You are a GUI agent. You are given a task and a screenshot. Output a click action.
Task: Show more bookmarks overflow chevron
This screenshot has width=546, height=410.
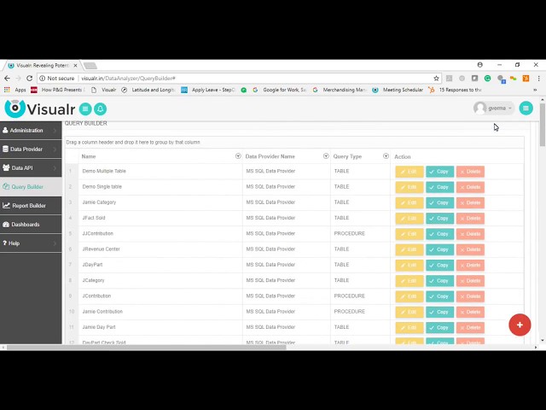click(535, 90)
